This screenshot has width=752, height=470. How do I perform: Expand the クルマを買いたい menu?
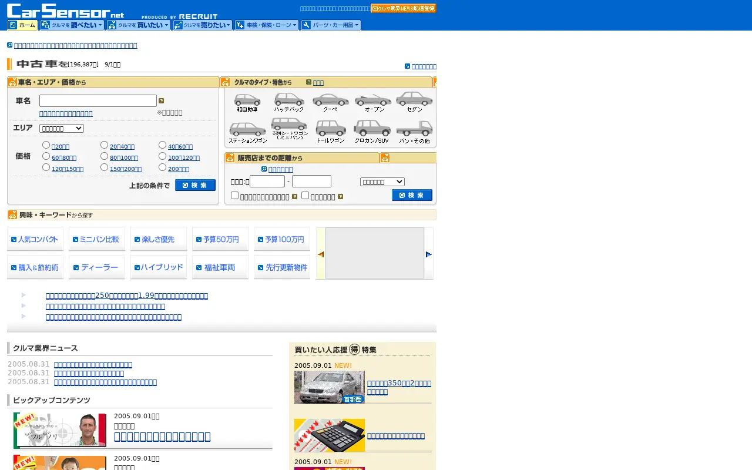[139, 25]
